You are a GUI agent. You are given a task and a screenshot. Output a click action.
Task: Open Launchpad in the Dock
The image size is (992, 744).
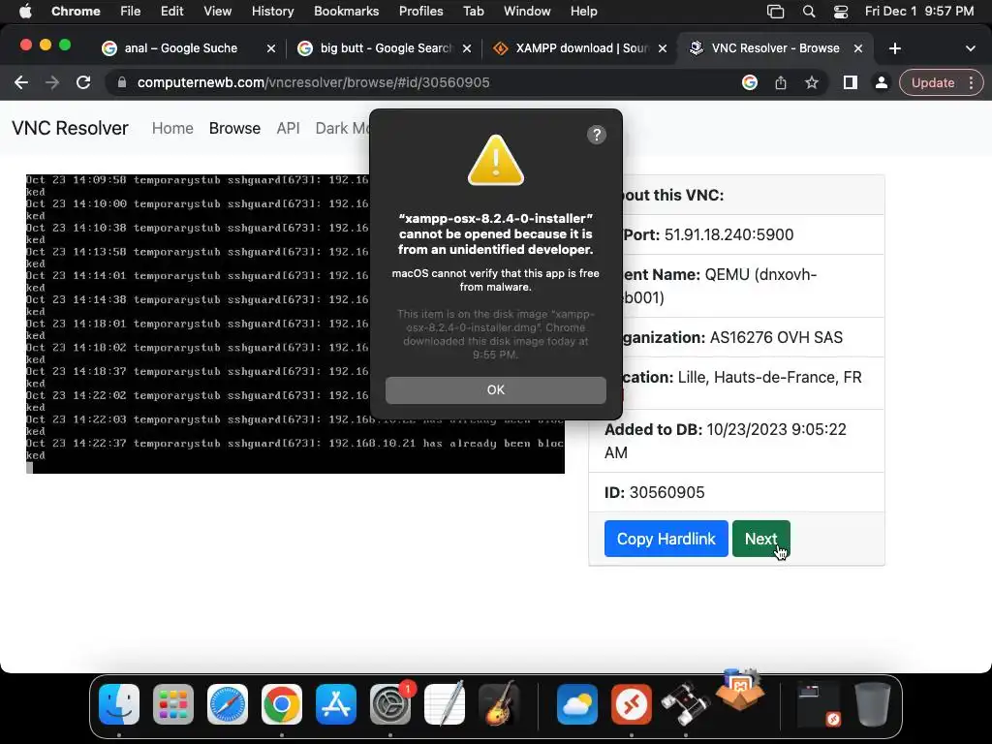click(x=173, y=704)
